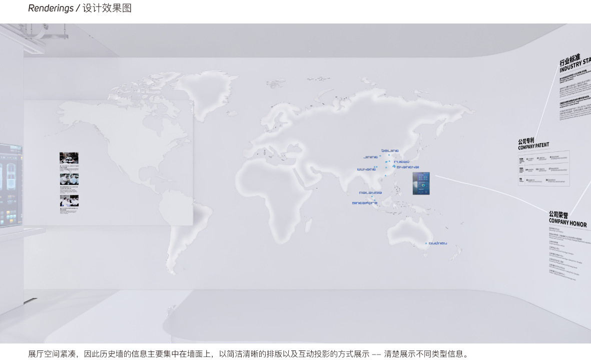Open the blue dashboard screen near Shanghai

pyautogui.click(x=421, y=183)
